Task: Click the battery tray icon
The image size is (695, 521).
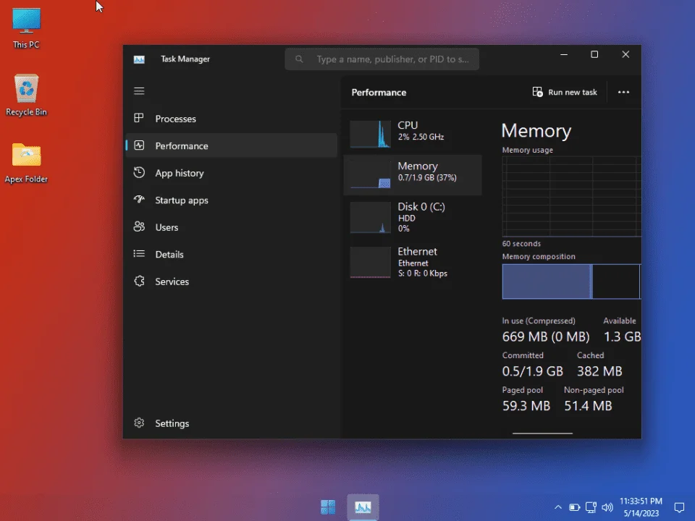Action: (574, 507)
